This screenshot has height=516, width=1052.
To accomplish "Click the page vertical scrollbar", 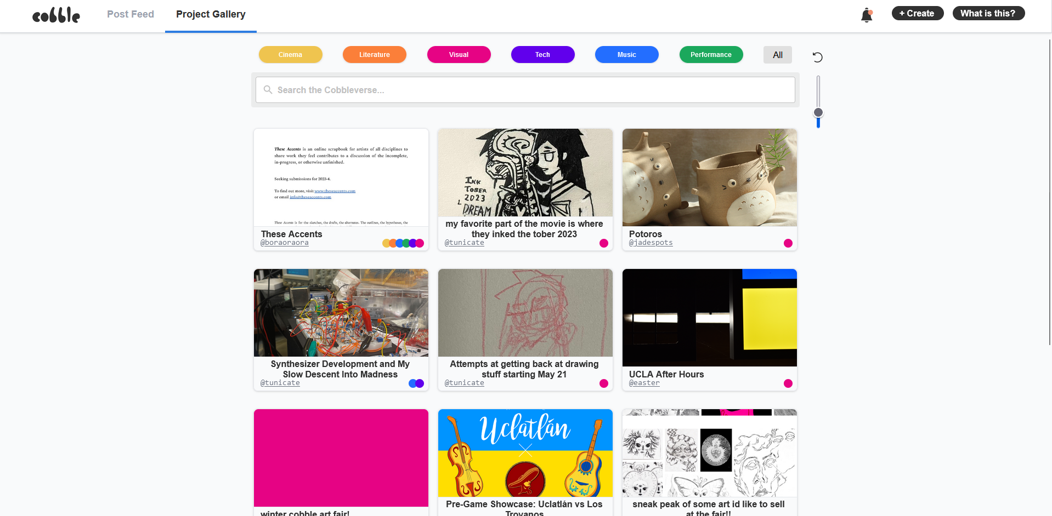I will [1050, 192].
